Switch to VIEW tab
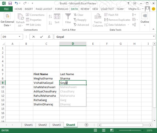 click(95, 9)
